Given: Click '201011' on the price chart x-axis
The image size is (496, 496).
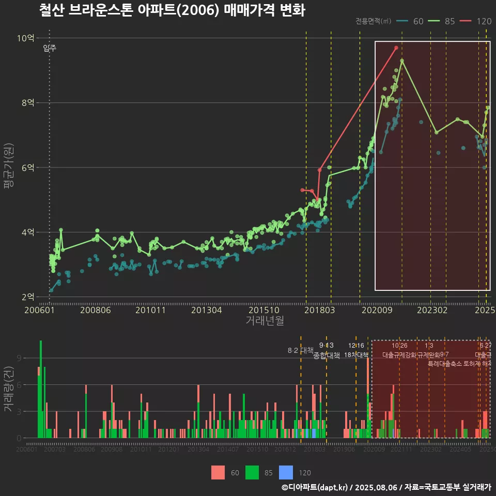Looking at the screenshot, I should (150, 310).
